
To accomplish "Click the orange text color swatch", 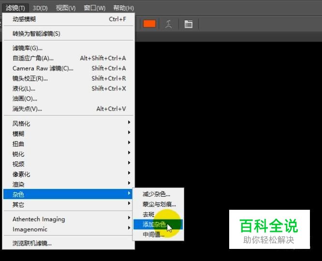I will (x=149, y=24).
